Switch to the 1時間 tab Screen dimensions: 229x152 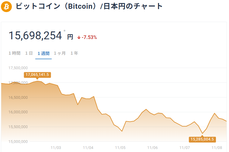pos(15,53)
